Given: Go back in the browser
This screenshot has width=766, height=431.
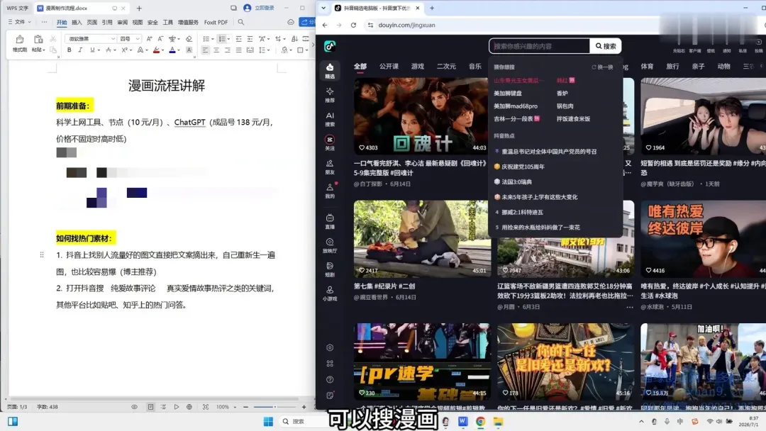Looking at the screenshot, I should [x=325, y=25].
